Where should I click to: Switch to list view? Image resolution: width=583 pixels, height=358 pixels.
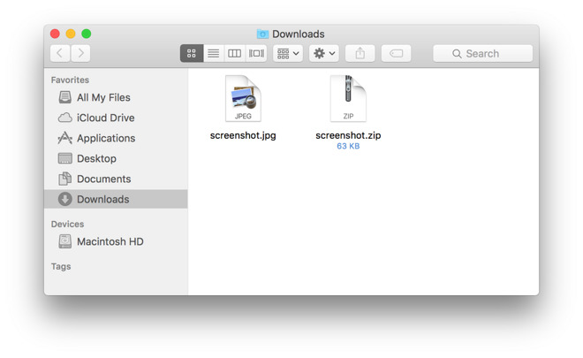[x=213, y=53]
